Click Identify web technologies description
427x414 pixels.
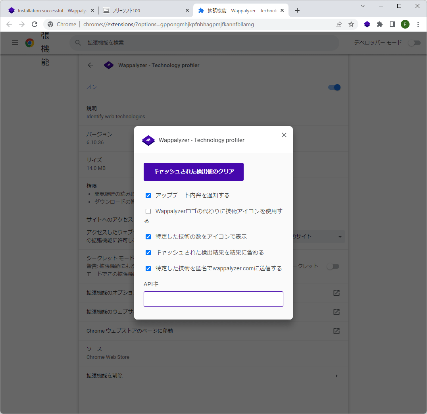coord(116,117)
